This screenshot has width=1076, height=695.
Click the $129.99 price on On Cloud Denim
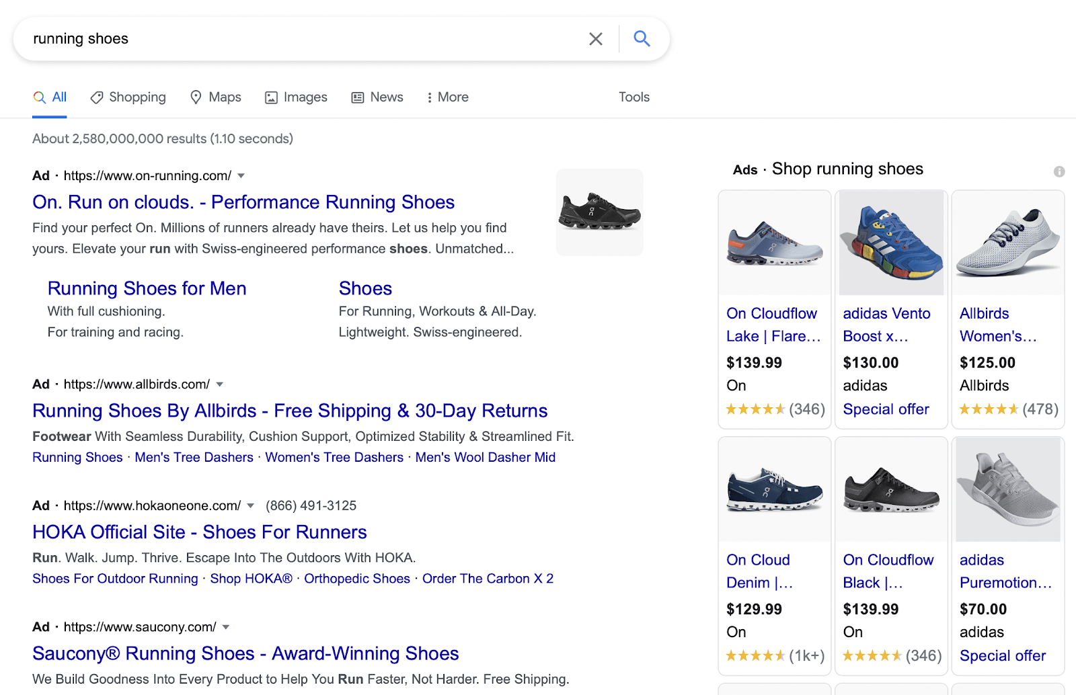click(x=754, y=610)
